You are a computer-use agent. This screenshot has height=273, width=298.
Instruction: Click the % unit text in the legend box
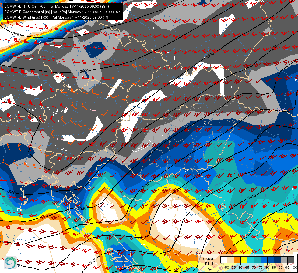pyautogui.click(x=209, y=269)
